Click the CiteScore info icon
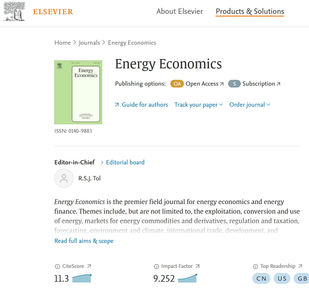The width and height of the screenshot is (309, 303). 57,267
